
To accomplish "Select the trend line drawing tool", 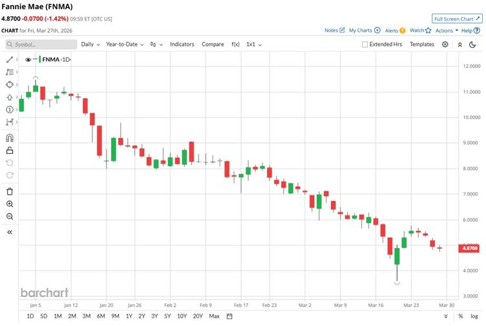I will pos(10,60).
